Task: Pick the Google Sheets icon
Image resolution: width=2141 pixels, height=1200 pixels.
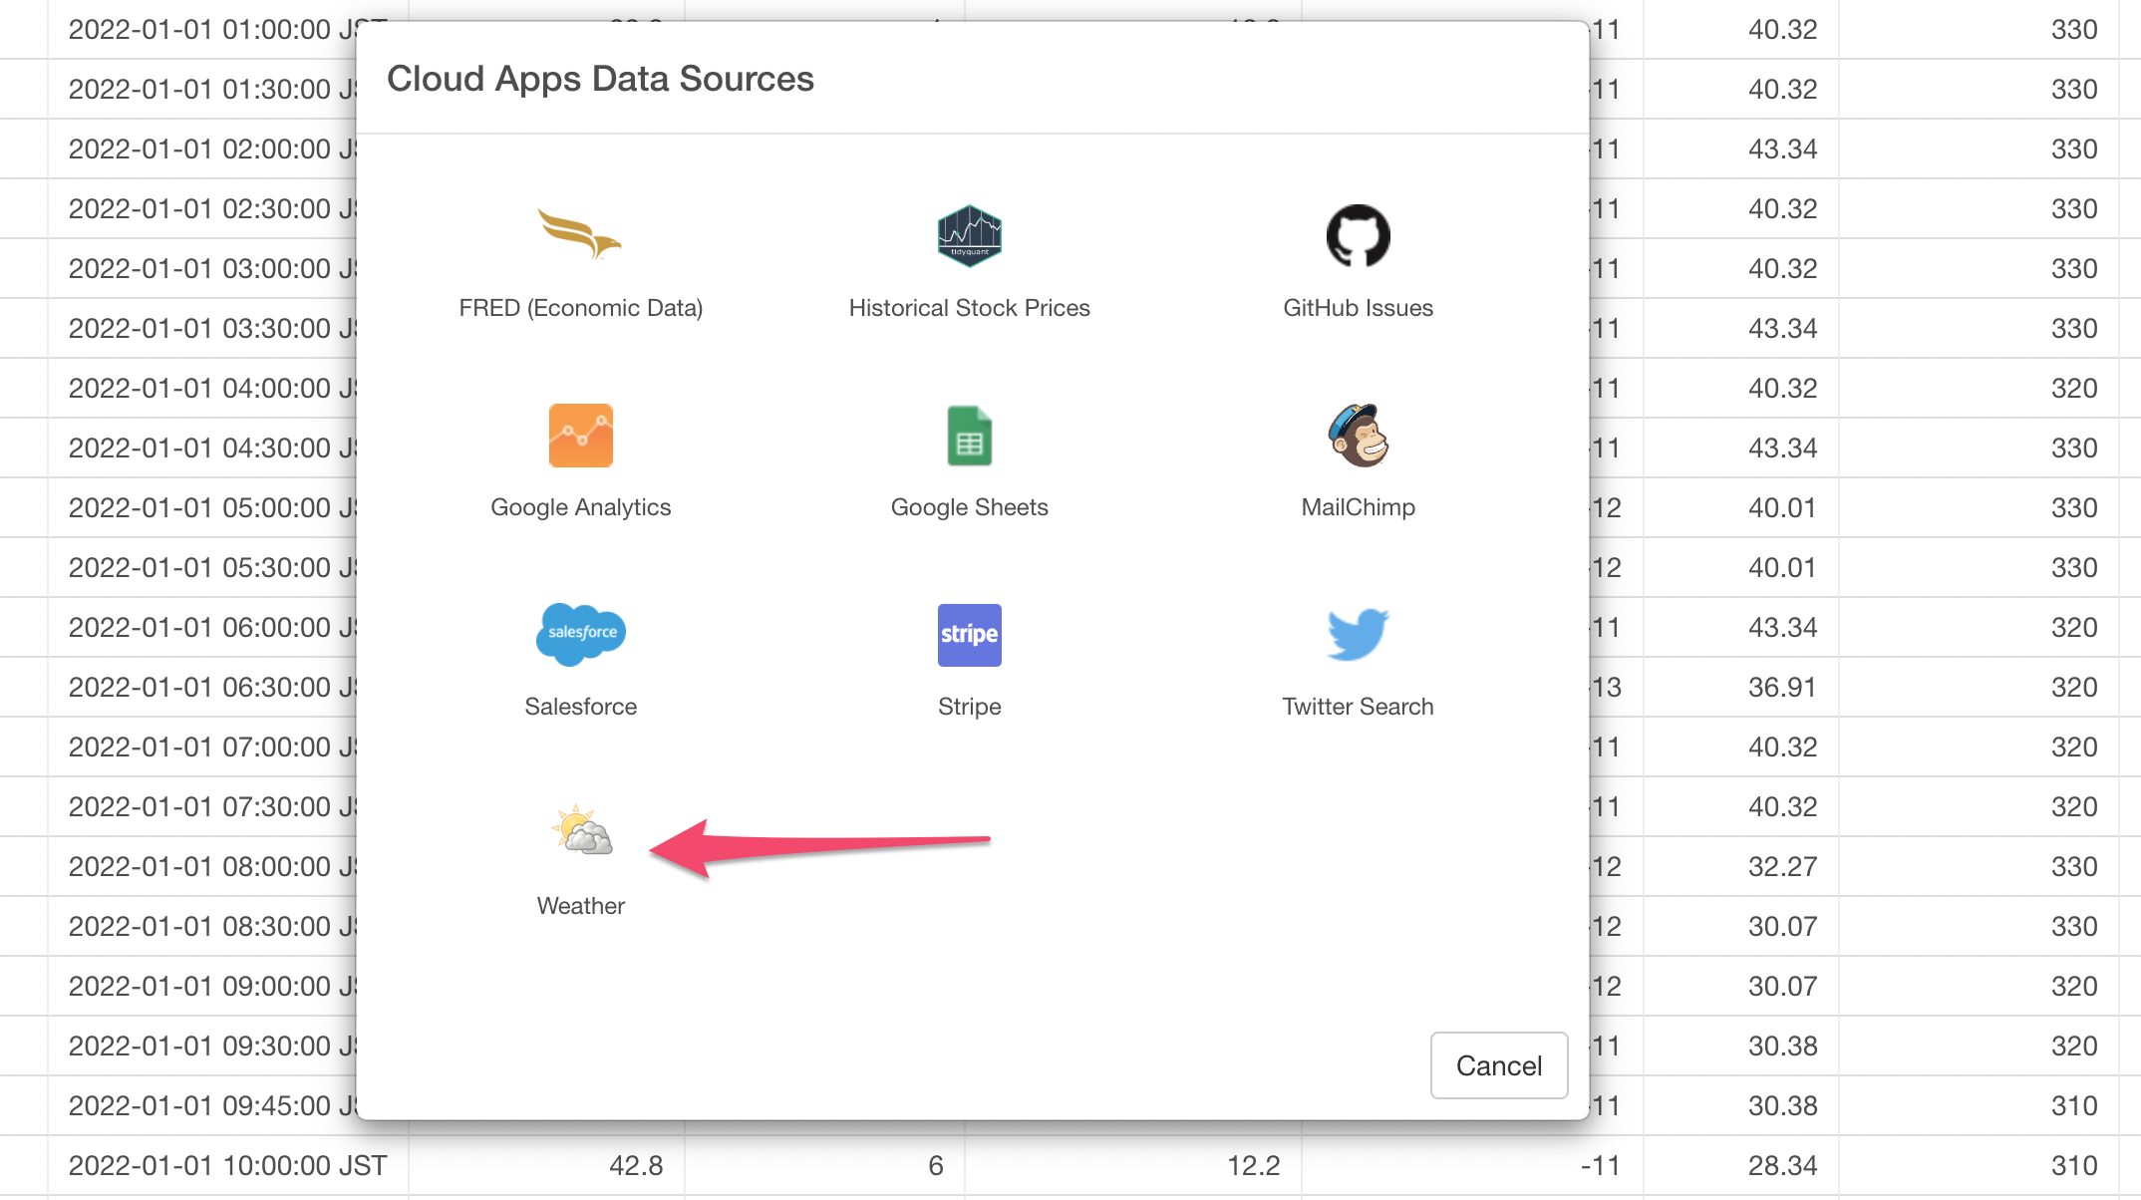Action: pyautogui.click(x=969, y=436)
